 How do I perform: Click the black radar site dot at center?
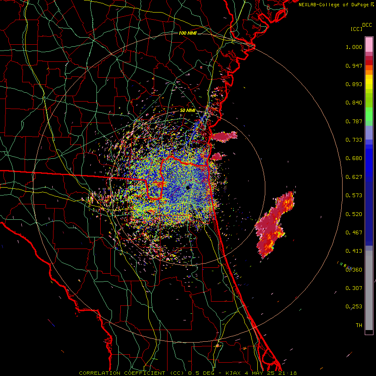(188, 188)
